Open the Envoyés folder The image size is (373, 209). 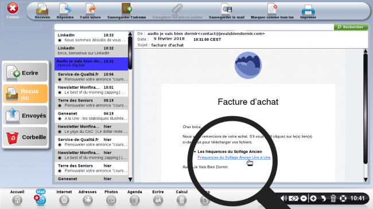(25, 116)
